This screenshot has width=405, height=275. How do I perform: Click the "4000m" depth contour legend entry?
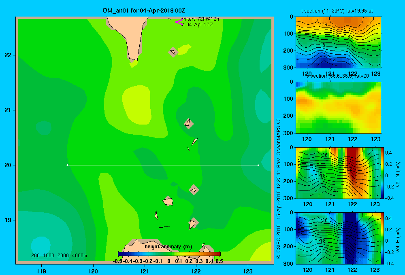(79, 256)
